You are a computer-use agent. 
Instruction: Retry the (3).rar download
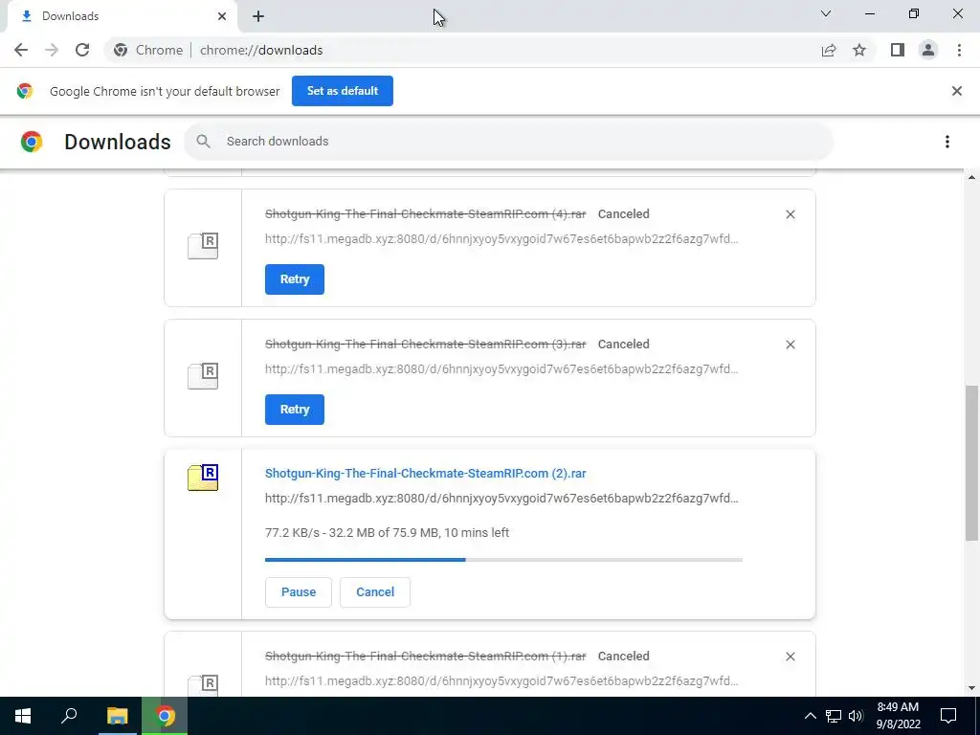click(295, 410)
